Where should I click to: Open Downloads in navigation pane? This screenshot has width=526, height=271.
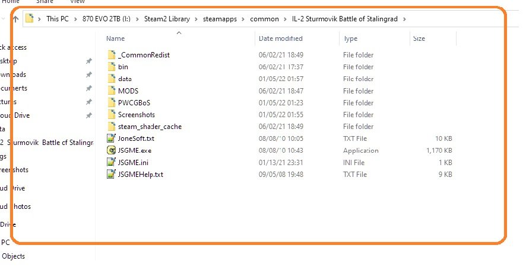tap(13, 75)
